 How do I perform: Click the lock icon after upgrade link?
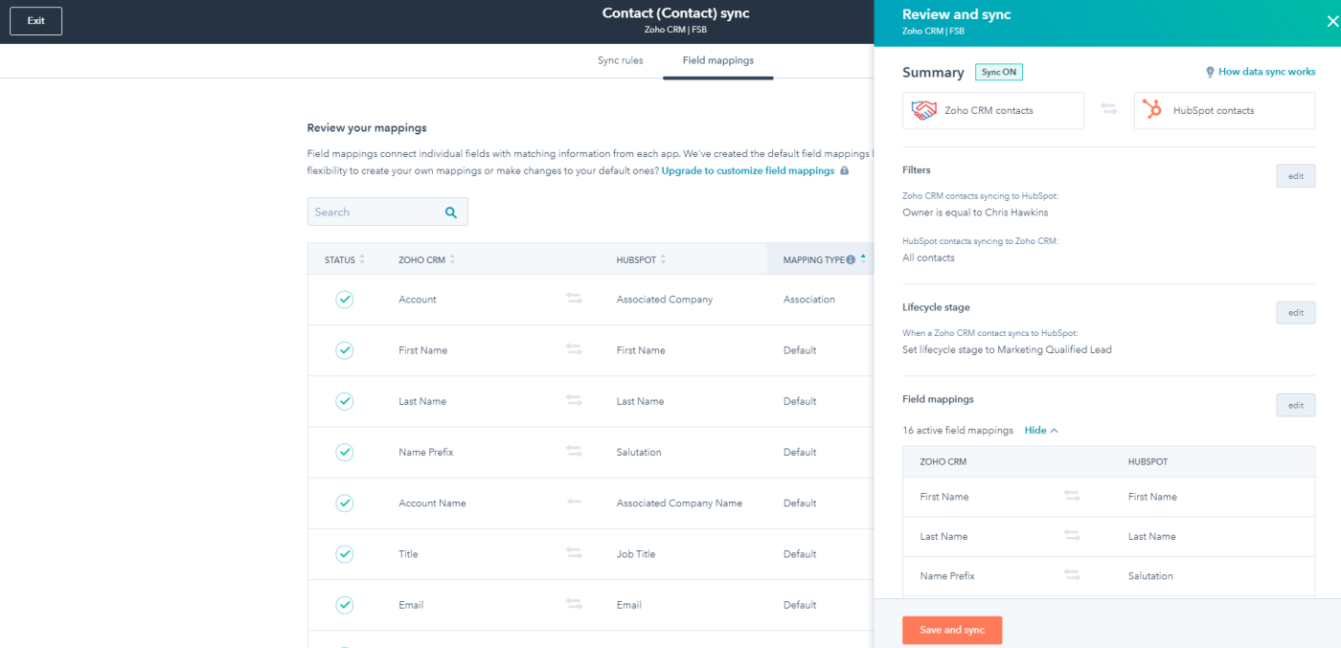point(844,171)
